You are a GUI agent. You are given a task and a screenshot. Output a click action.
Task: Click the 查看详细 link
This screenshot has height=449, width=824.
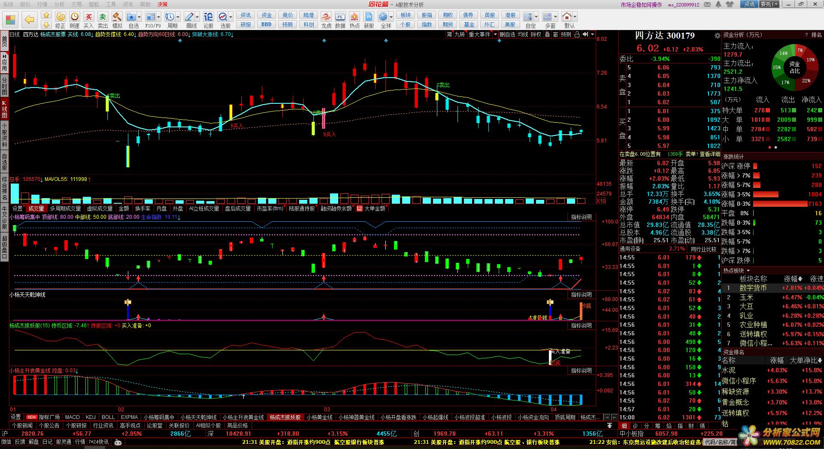pyautogui.click(x=710, y=154)
